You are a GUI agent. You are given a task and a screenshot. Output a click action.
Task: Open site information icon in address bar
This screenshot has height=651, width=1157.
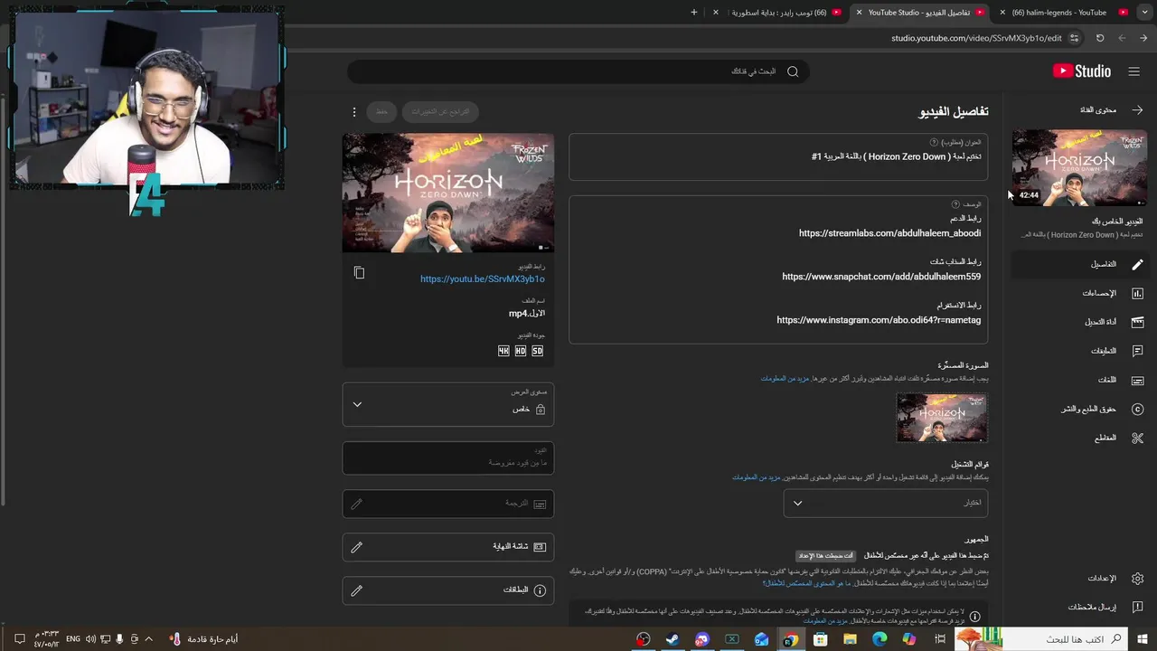(x=1074, y=38)
